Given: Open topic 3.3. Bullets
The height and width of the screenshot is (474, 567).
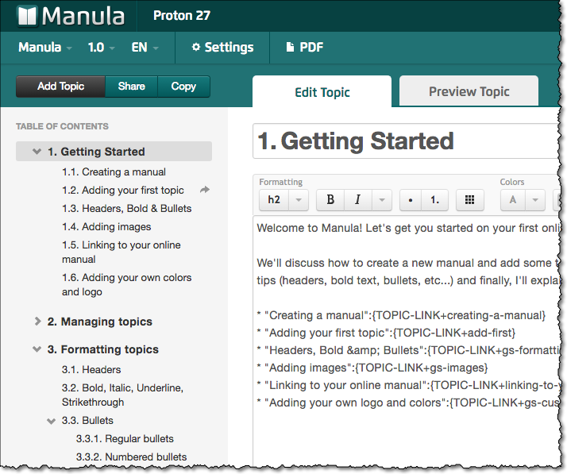Looking at the screenshot, I should (x=87, y=421).
